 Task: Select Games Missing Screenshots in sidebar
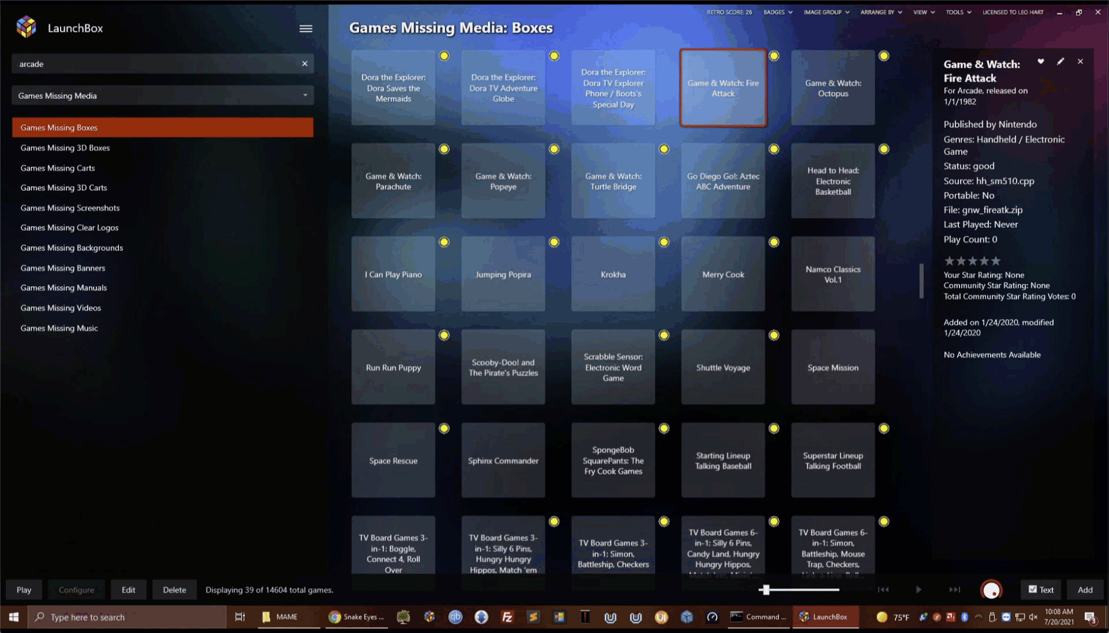click(x=70, y=208)
